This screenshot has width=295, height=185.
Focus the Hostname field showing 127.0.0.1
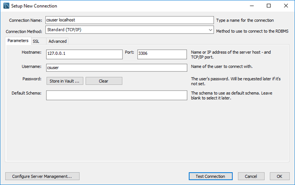(x=84, y=54)
